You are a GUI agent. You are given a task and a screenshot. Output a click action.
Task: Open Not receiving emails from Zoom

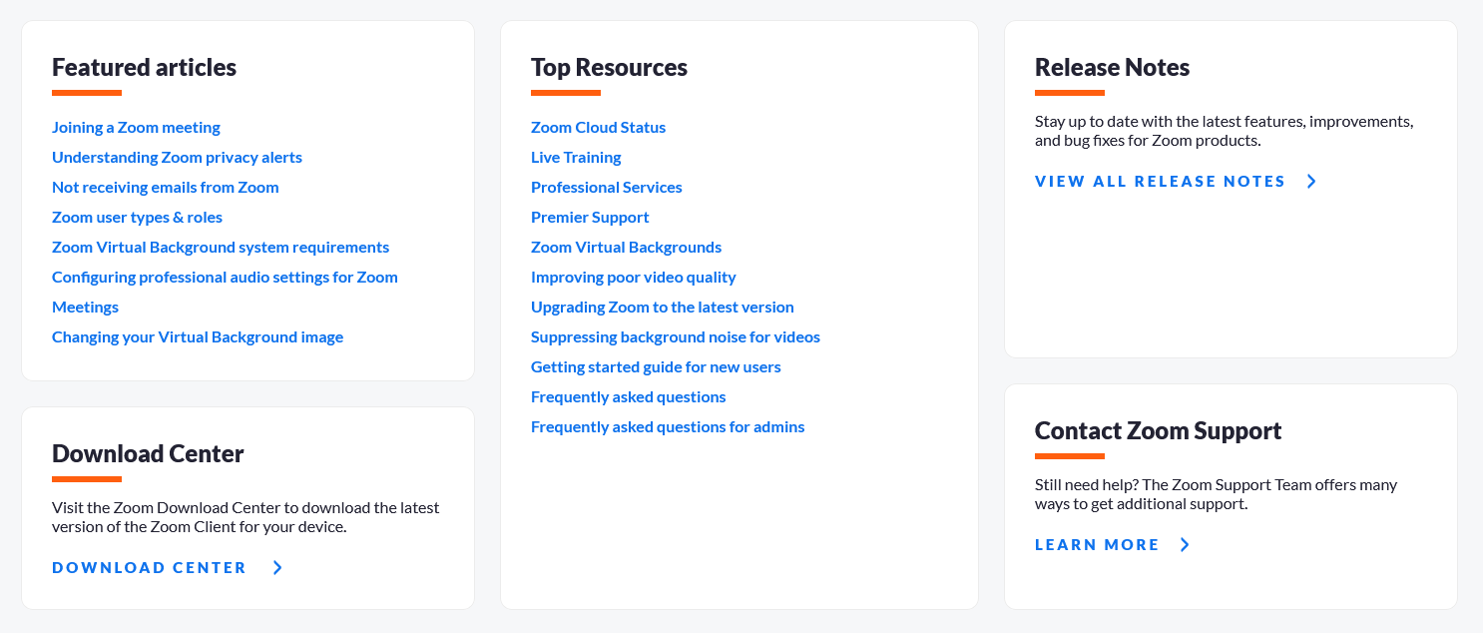coord(165,187)
